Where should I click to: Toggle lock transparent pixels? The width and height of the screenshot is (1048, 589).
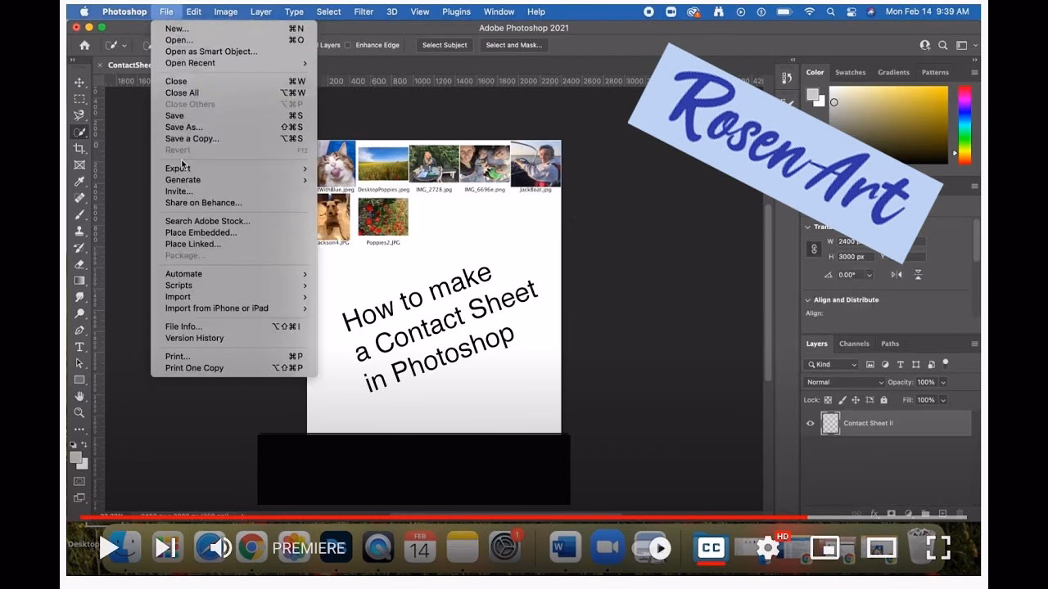pos(828,400)
